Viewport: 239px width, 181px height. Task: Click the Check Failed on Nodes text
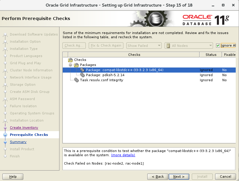104,163
